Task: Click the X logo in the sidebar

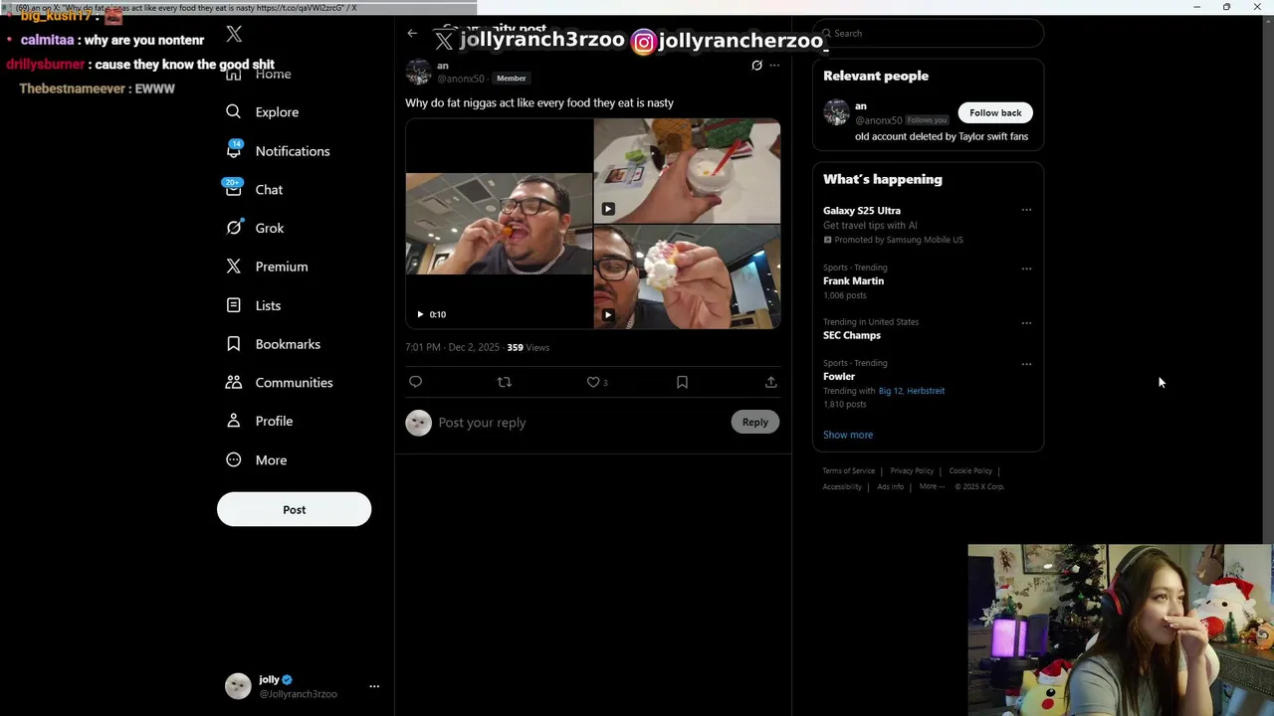Action: point(234,34)
